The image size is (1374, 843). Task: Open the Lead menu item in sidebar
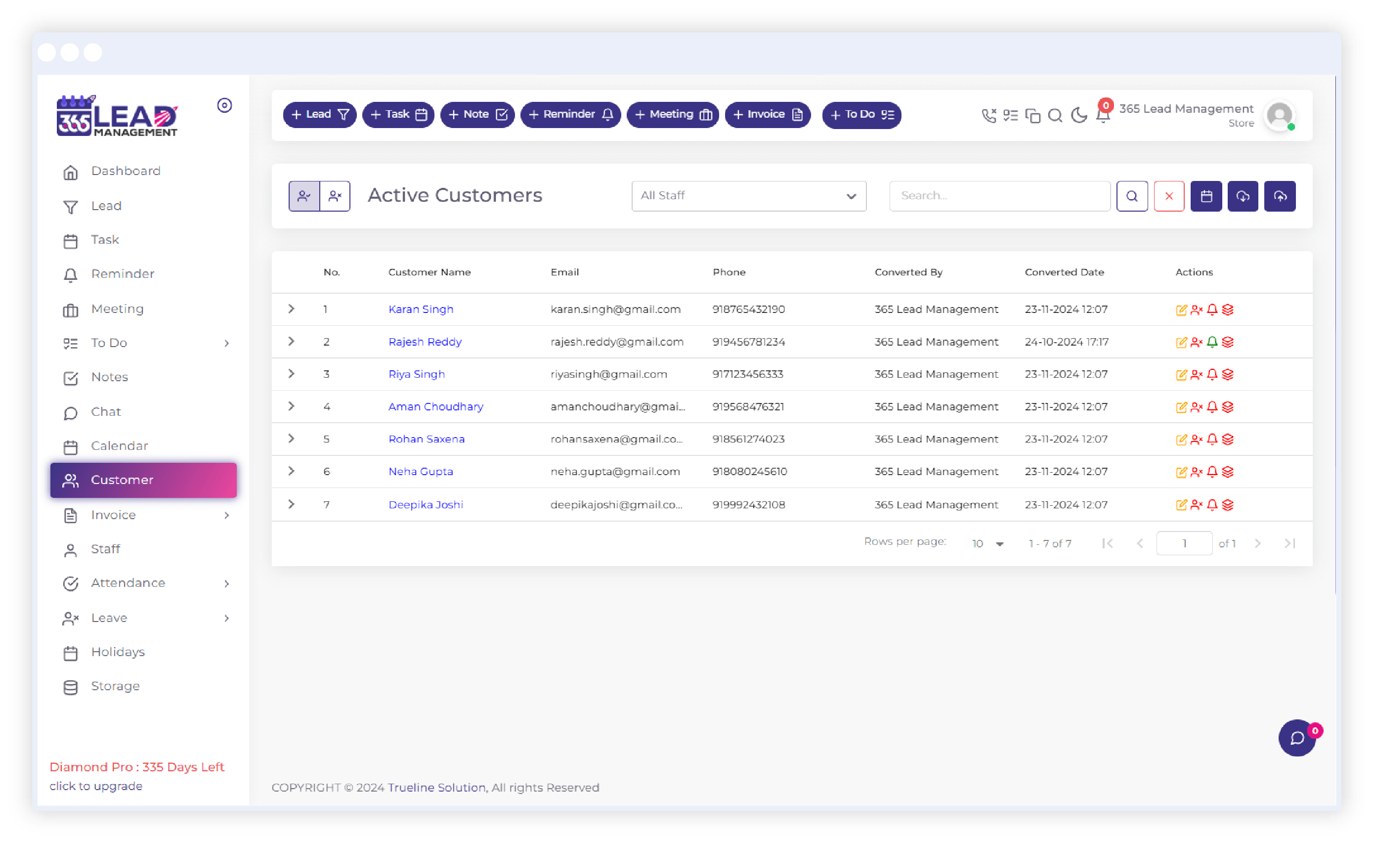(106, 205)
